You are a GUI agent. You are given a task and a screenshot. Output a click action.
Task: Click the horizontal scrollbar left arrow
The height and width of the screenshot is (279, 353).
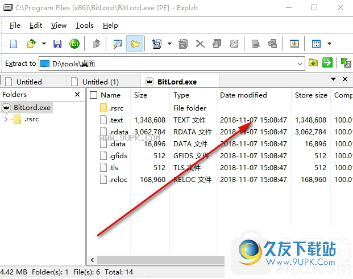pyautogui.click(x=92, y=260)
